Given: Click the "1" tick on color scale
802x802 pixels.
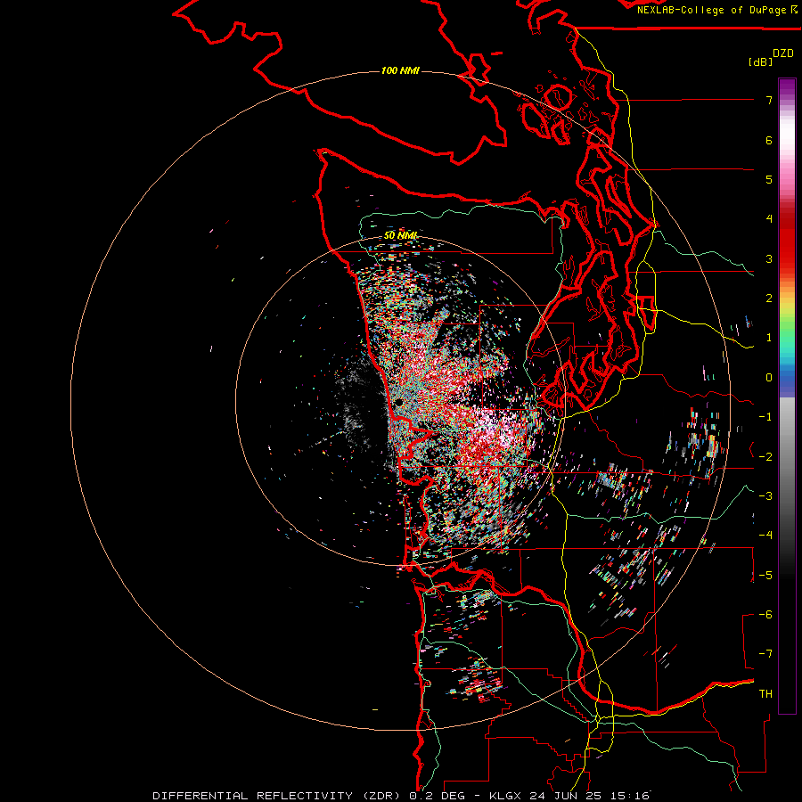Looking at the screenshot, I should click(769, 338).
